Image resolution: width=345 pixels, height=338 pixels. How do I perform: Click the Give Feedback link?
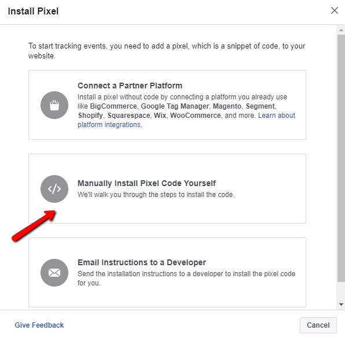(x=39, y=325)
